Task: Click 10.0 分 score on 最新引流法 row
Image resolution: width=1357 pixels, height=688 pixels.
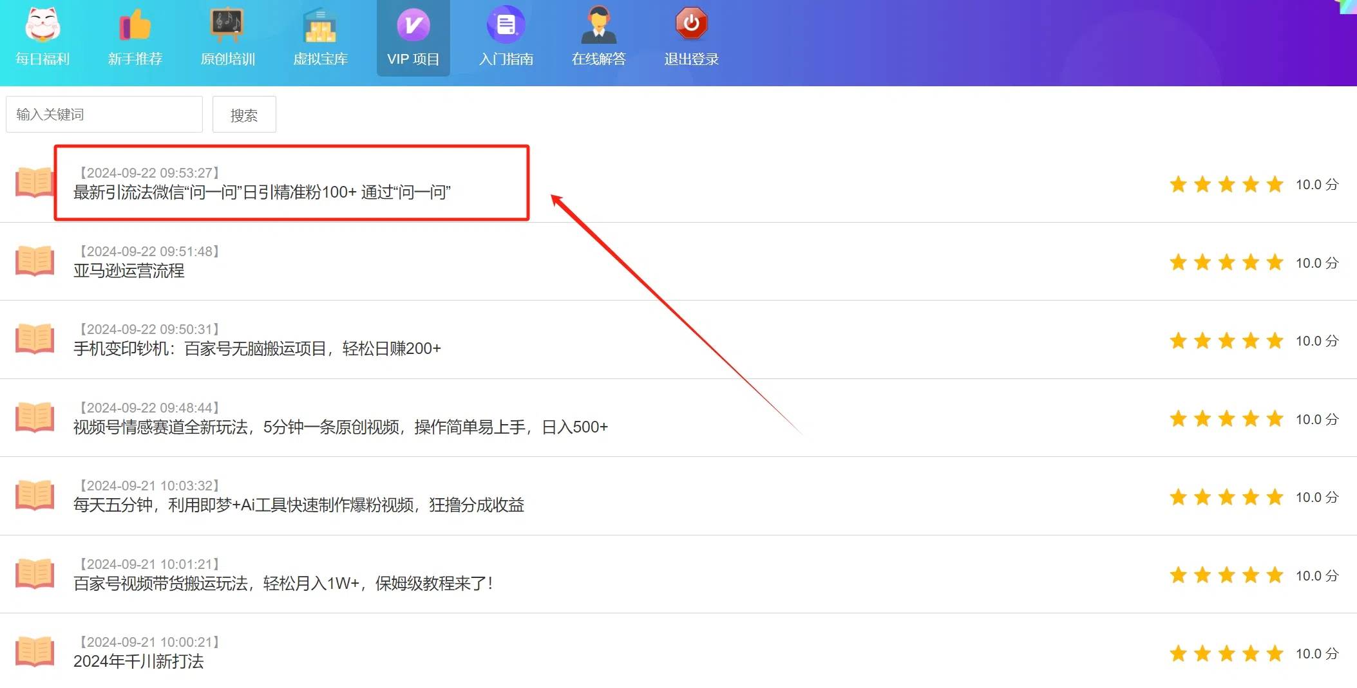Action: (1317, 185)
